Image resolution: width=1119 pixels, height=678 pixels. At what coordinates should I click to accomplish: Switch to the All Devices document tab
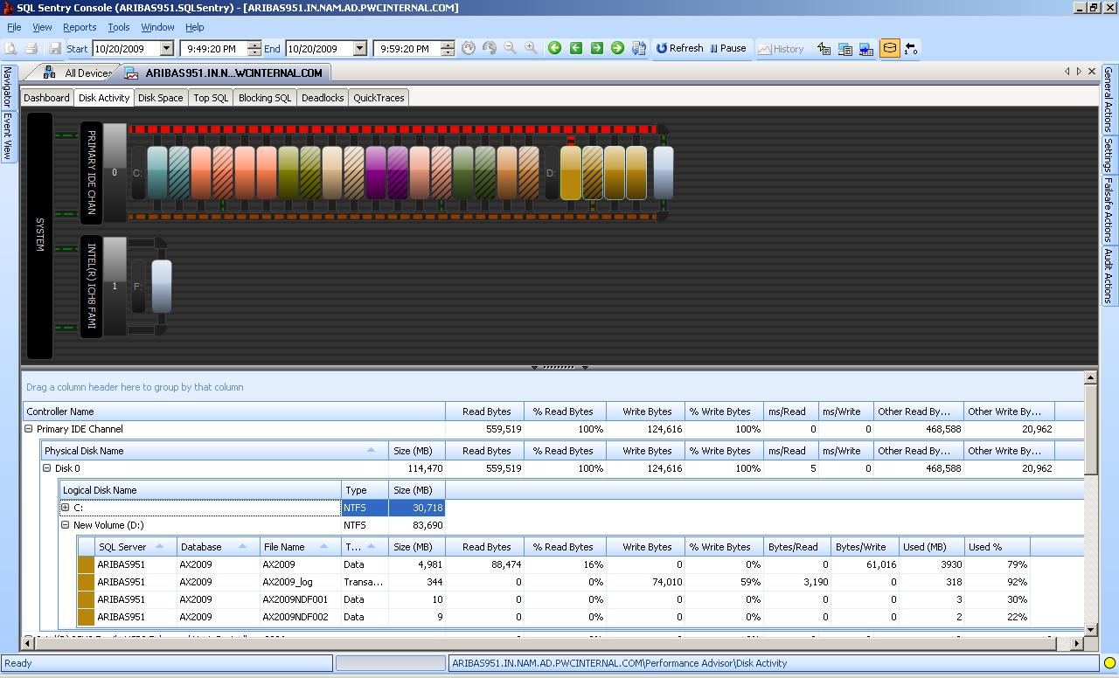(79, 73)
